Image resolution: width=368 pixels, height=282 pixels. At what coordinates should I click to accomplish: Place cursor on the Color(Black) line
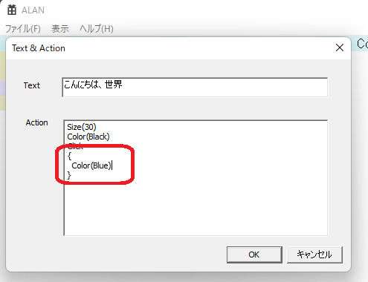point(88,137)
